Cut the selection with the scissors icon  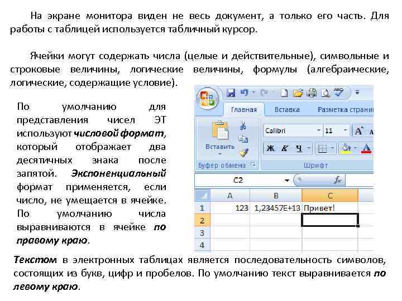click(243, 125)
